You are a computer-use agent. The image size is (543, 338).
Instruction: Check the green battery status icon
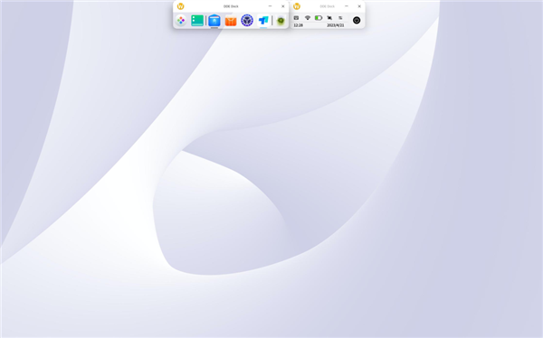tap(319, 18)
